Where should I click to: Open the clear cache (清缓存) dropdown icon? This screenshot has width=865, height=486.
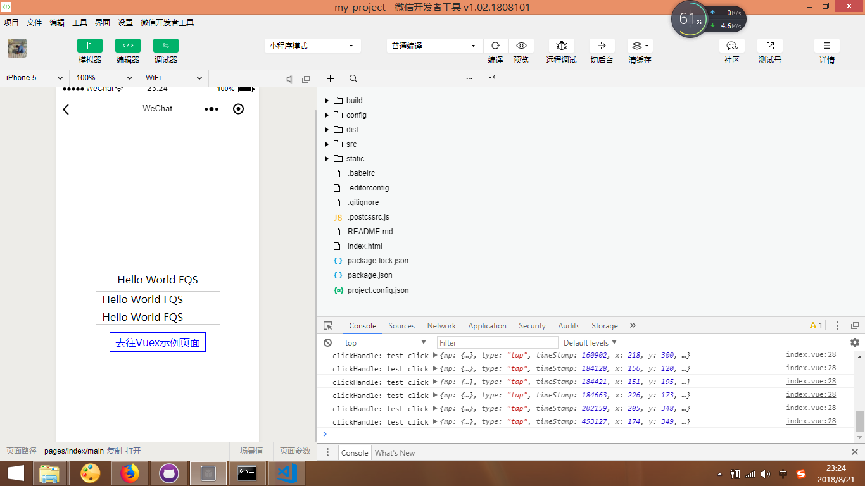click(x=640, y=46)
